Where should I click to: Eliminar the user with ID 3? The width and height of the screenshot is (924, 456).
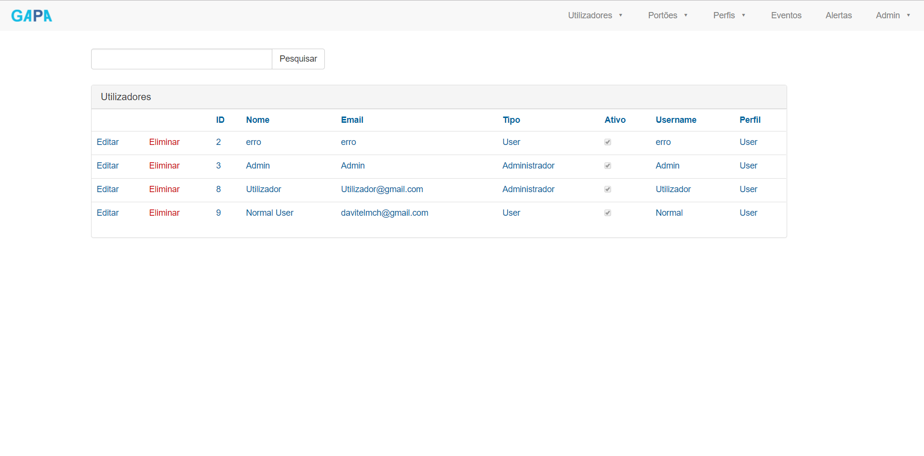164,166
